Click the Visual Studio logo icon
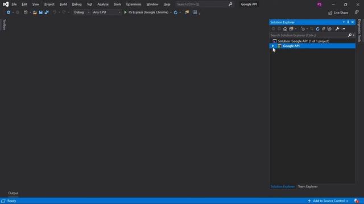 [6, 4]
